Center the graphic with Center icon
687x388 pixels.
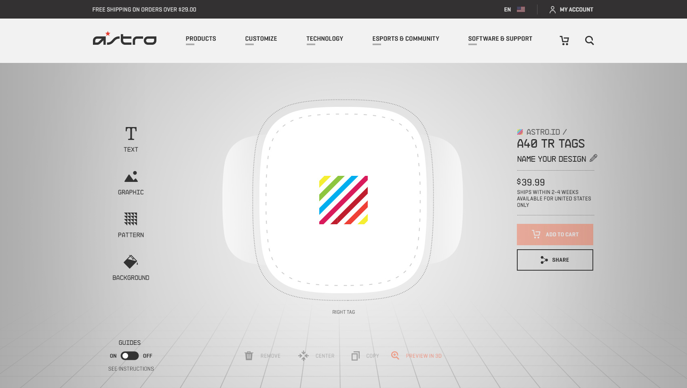(303, 356)
